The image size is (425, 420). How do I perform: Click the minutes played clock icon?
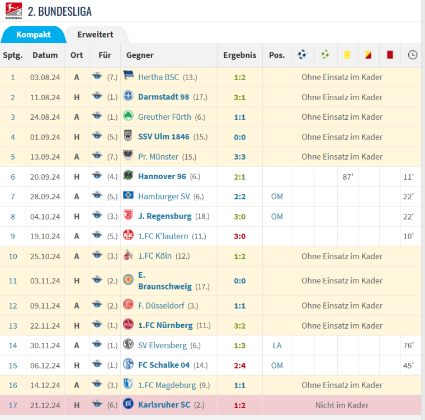point(412,55)
